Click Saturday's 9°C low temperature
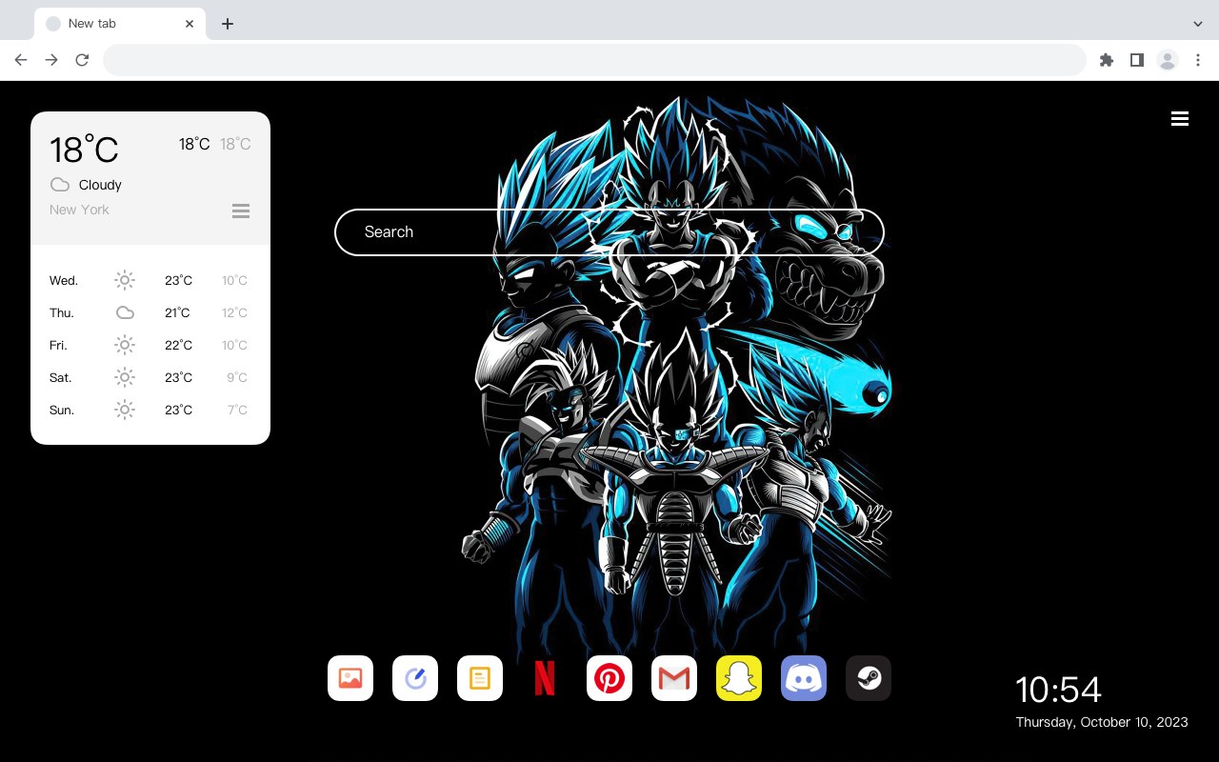This screenshot has height=762, width=1219. [237, 377]
